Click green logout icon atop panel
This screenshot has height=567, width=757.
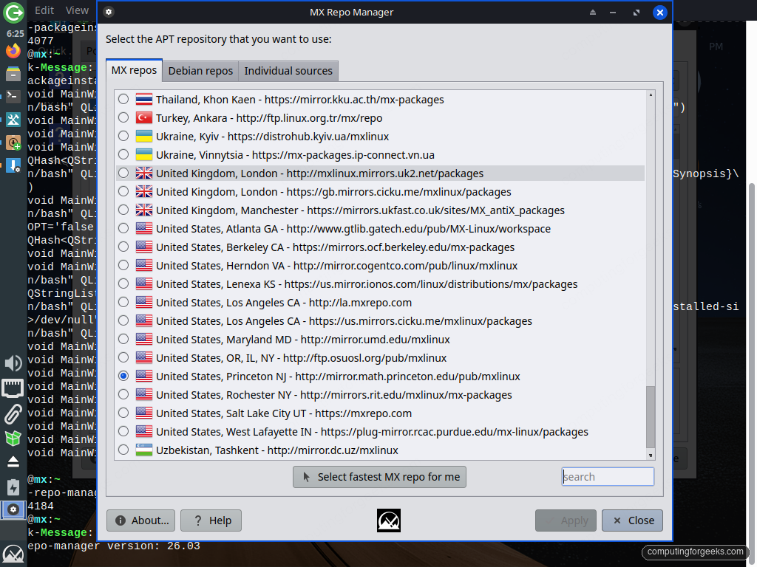pos(13,13)
